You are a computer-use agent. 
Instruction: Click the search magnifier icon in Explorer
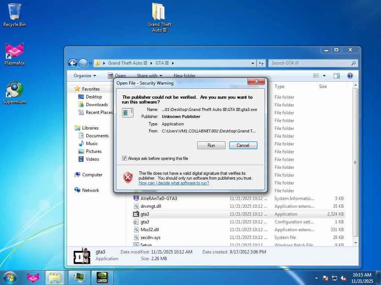pyautogui.click(x=353, y=63)
